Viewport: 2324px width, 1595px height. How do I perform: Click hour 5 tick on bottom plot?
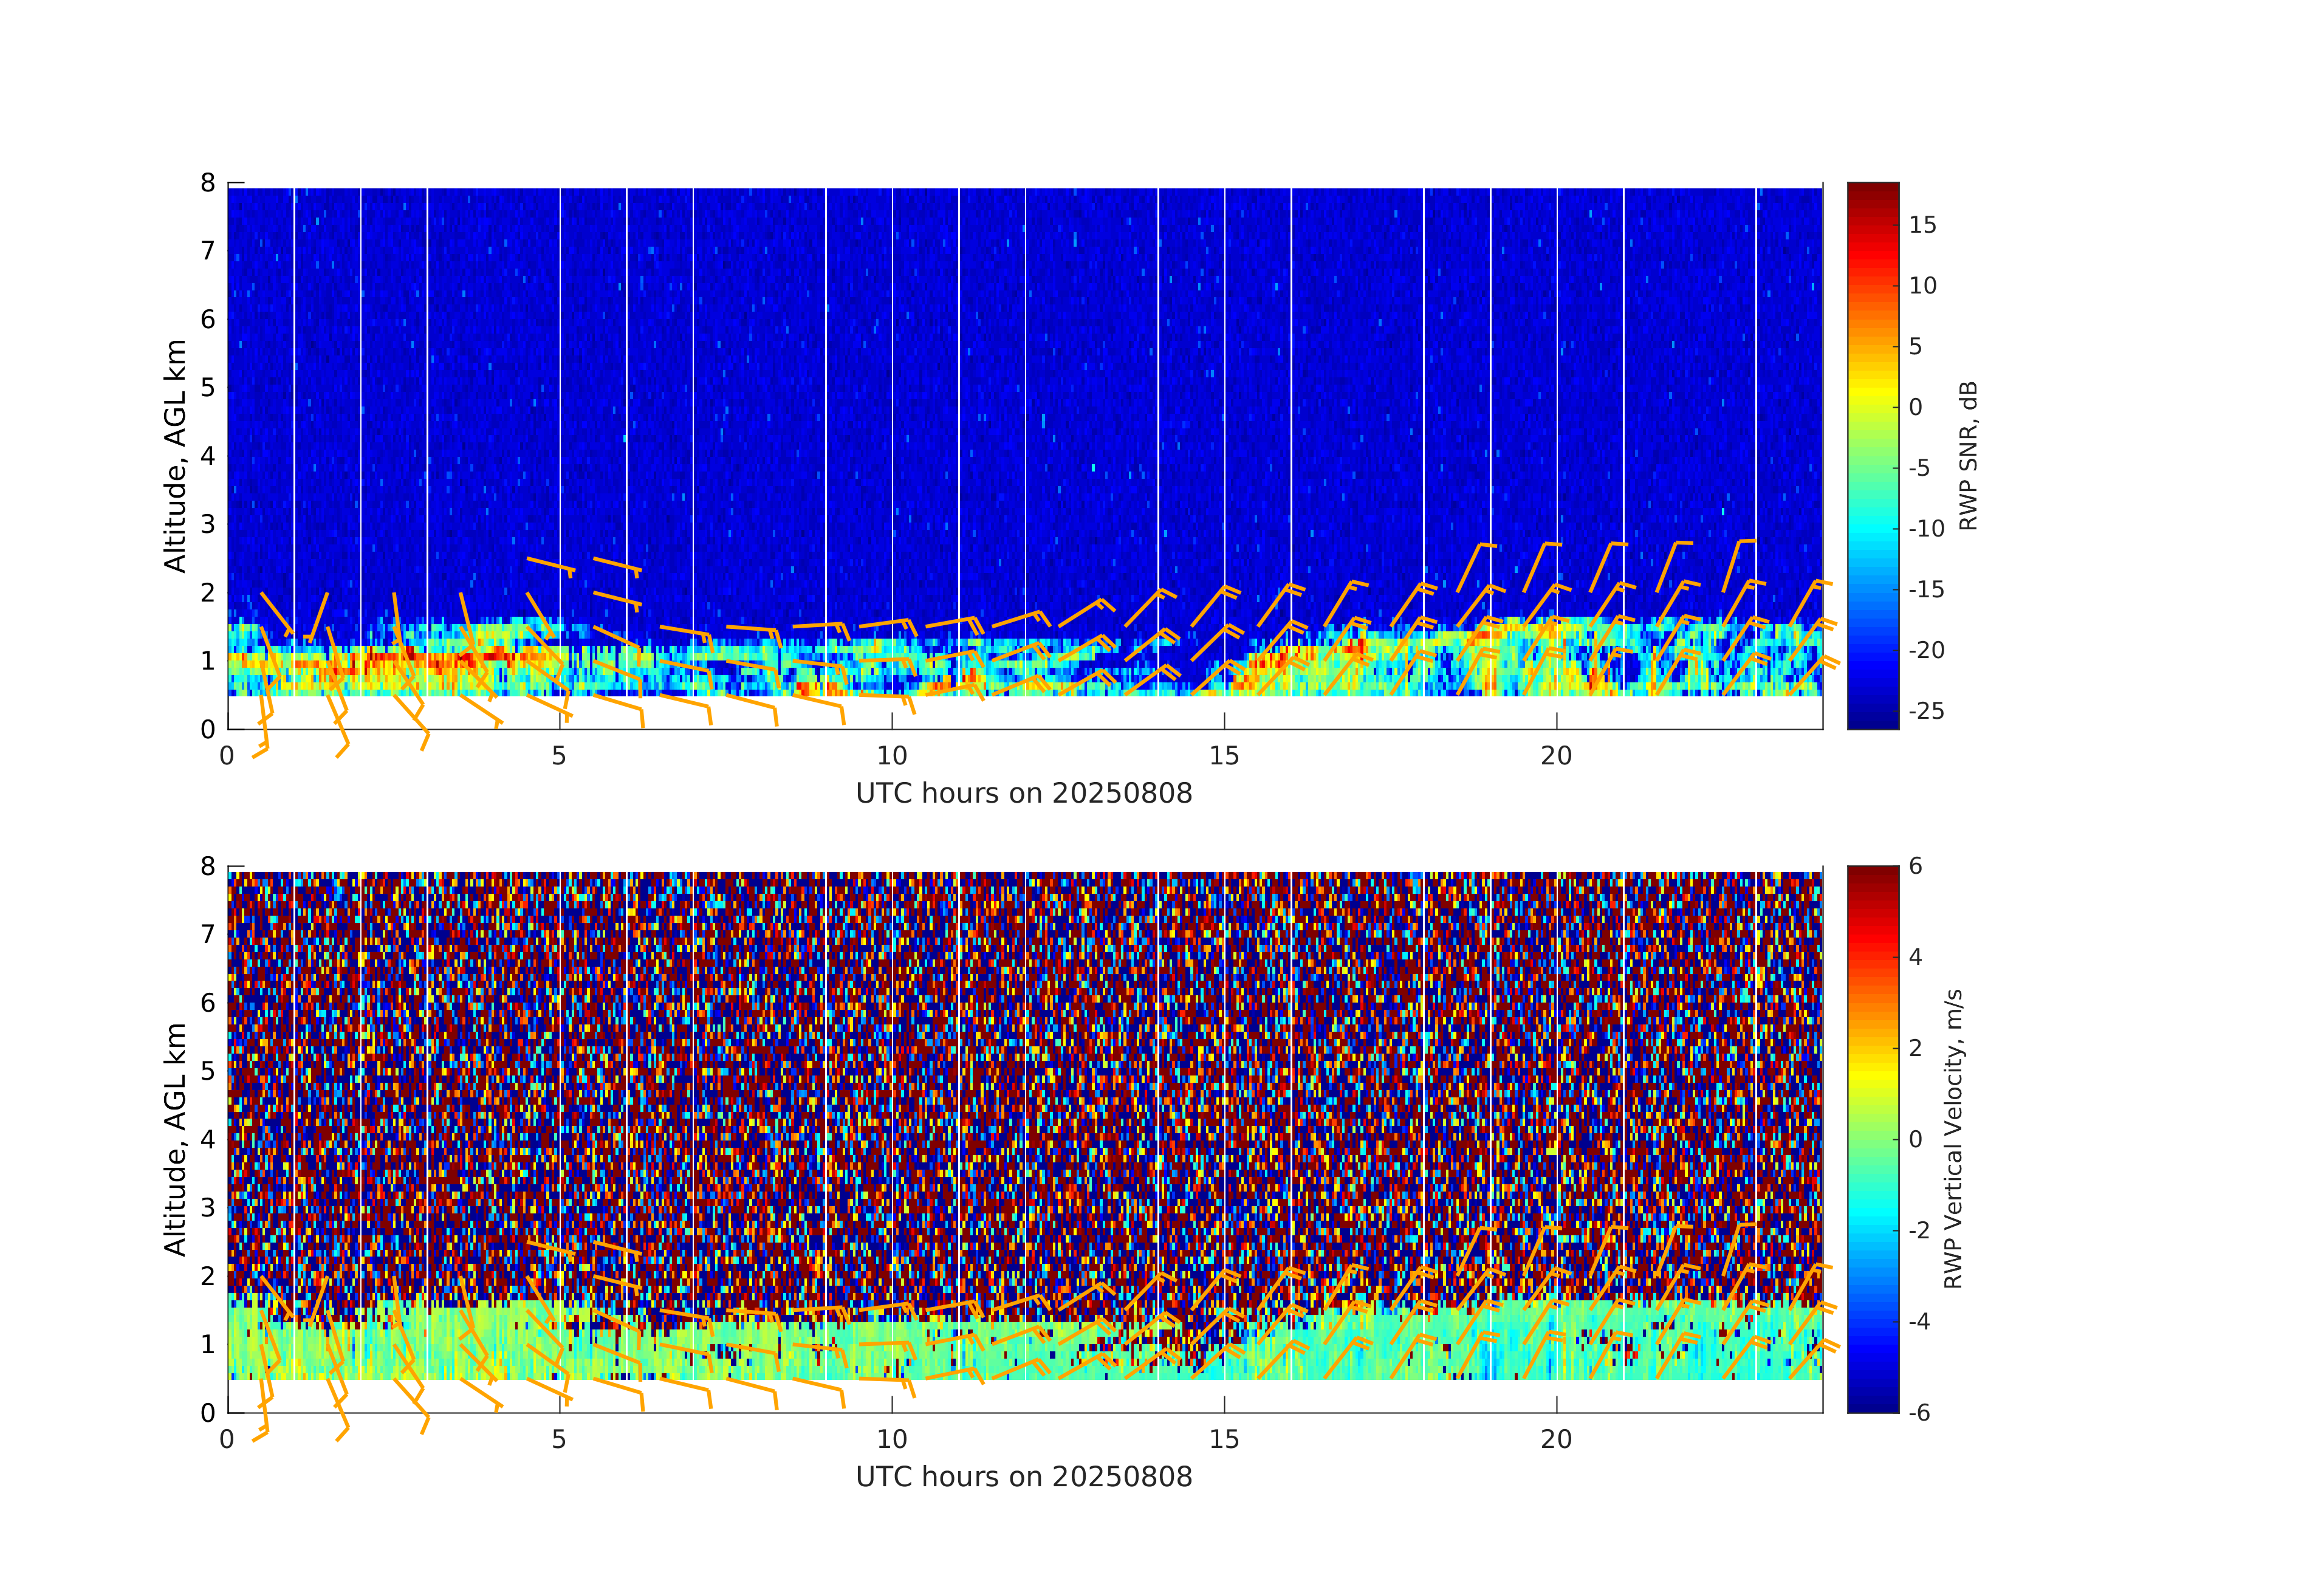559,1439
